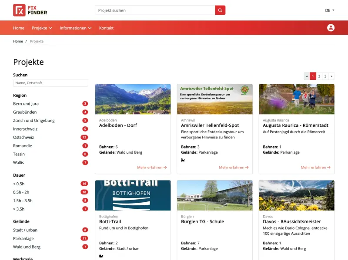Filter terrain Stadt / urban
The height and width of the screenshot is (260, 348).
pyautogui.click(x=50, y=230)
